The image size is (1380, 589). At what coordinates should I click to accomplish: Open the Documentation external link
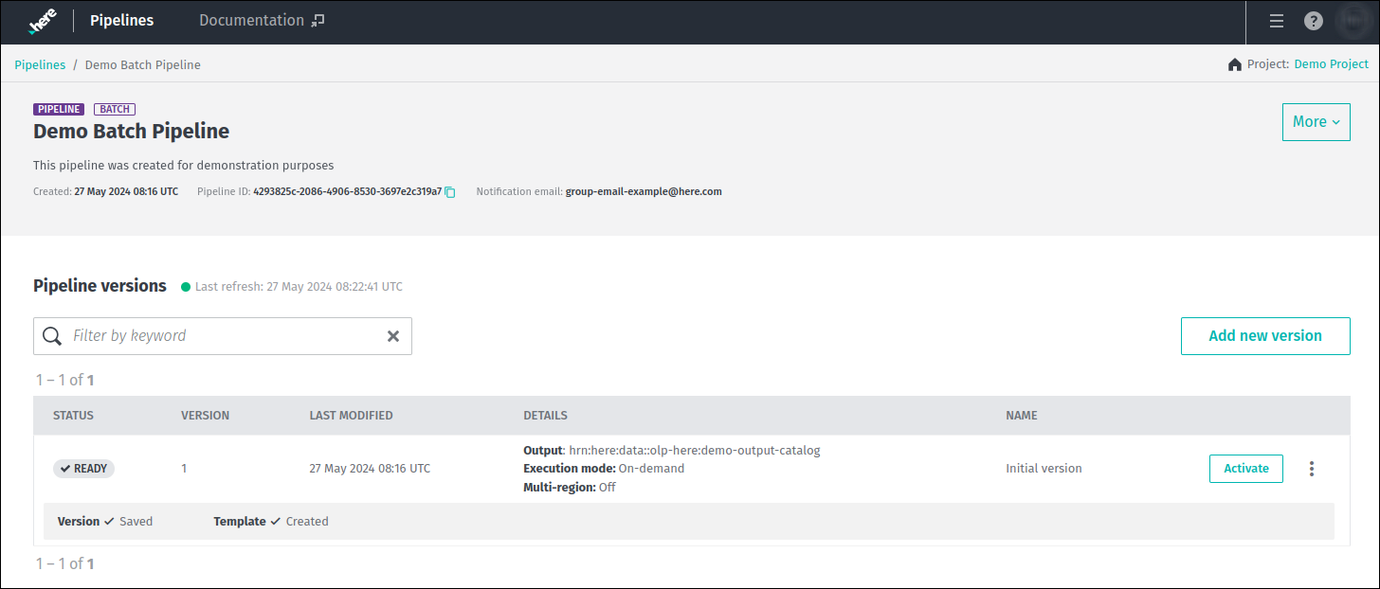[262, 21]
